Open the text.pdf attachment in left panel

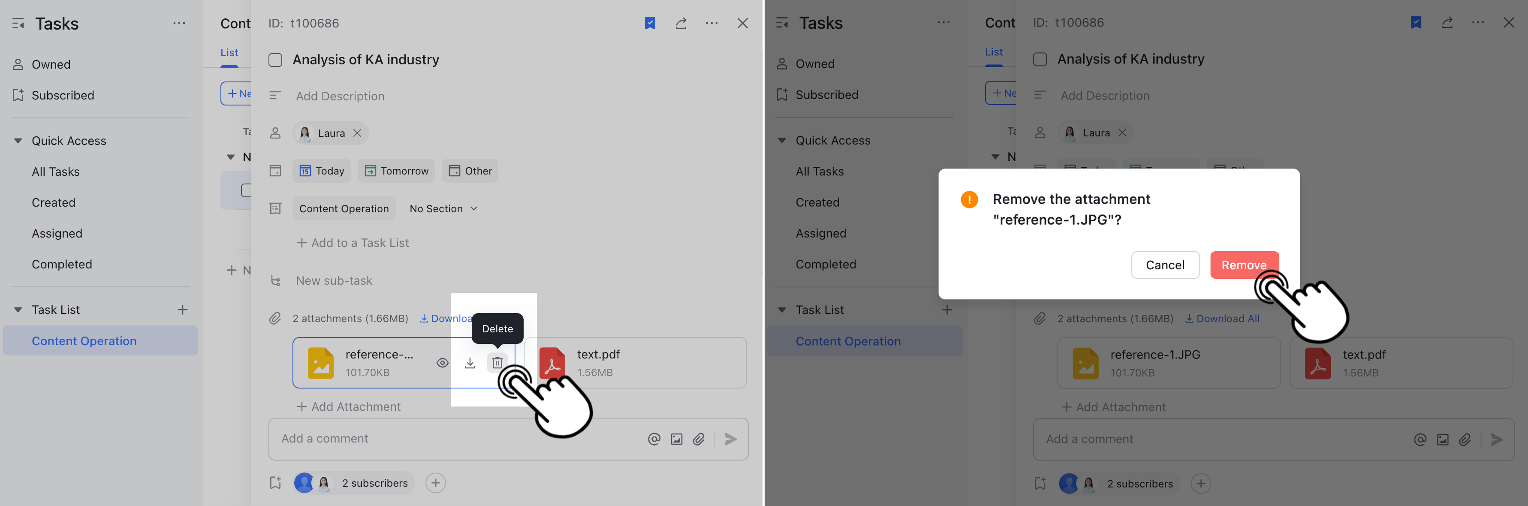click(x=636, y=363)
